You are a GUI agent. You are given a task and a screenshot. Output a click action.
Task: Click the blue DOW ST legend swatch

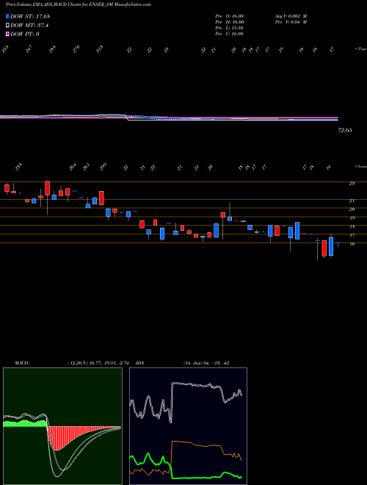[8, 16]
